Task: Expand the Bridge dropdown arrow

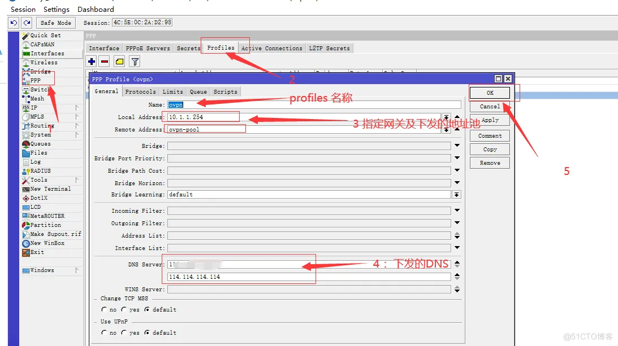Action: pyautogui.click(x=457, y=146)
